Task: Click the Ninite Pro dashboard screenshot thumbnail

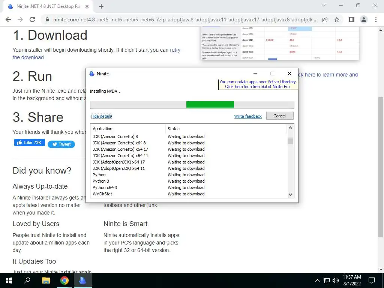Action: [x=280, y=43]
